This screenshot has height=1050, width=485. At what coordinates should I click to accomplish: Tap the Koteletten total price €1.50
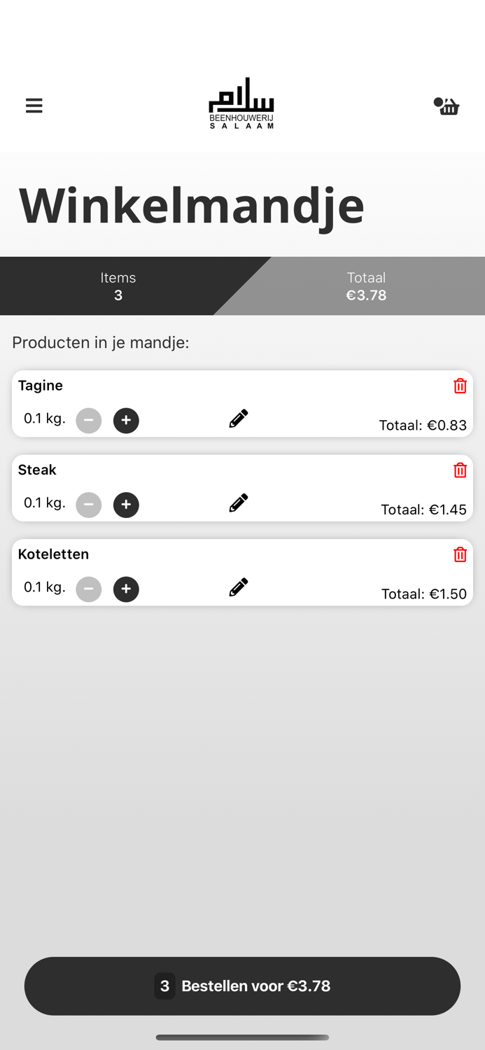(x=423, y=594)
